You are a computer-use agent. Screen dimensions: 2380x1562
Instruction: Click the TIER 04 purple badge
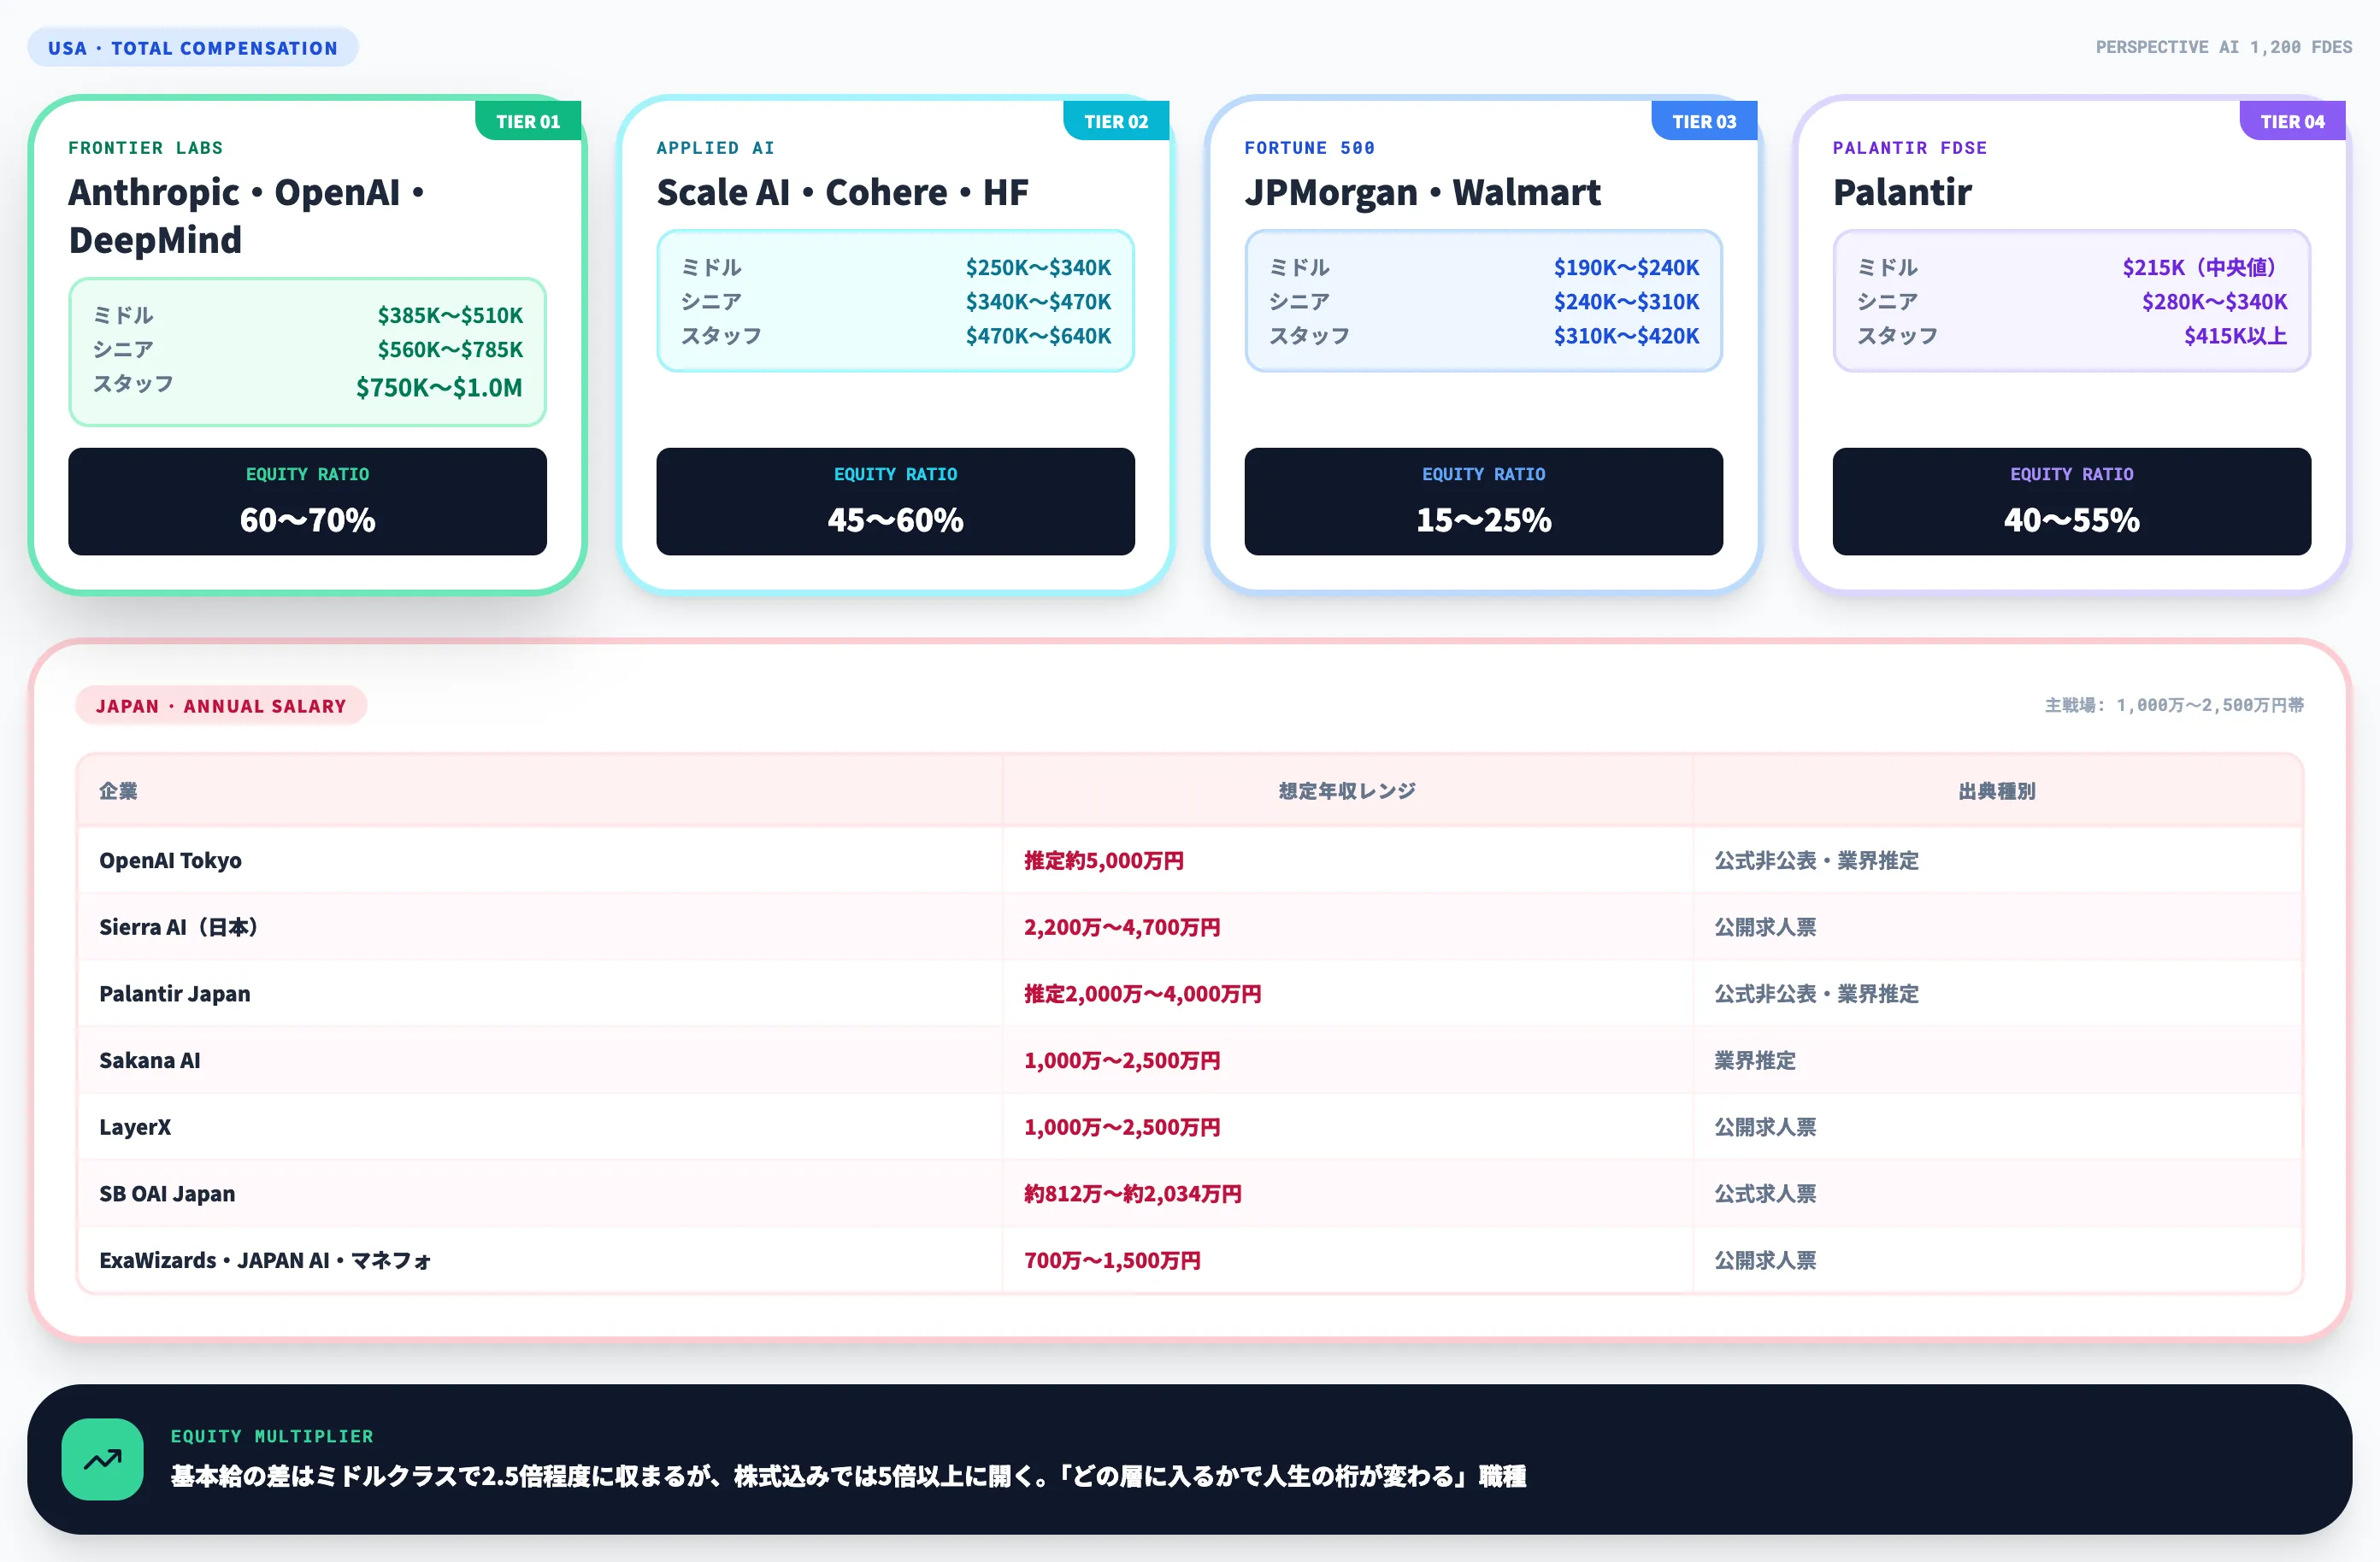2292,121
